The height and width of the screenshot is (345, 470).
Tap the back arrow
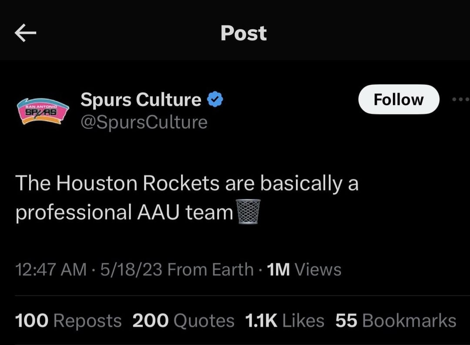(25, 33)
